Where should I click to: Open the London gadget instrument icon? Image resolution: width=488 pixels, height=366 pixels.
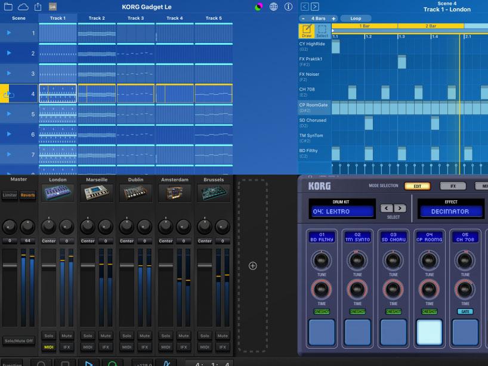(x=58, y=193)
